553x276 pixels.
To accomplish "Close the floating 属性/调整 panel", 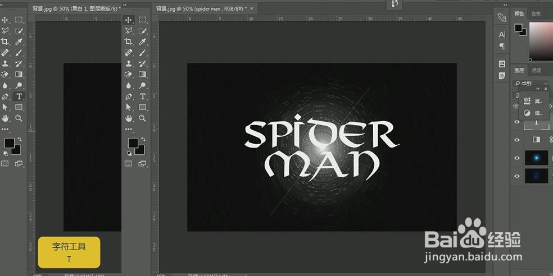I will [546, 89].
